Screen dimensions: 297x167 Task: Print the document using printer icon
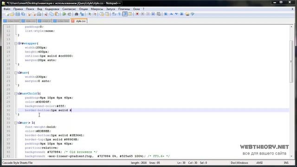pos(39,14)
